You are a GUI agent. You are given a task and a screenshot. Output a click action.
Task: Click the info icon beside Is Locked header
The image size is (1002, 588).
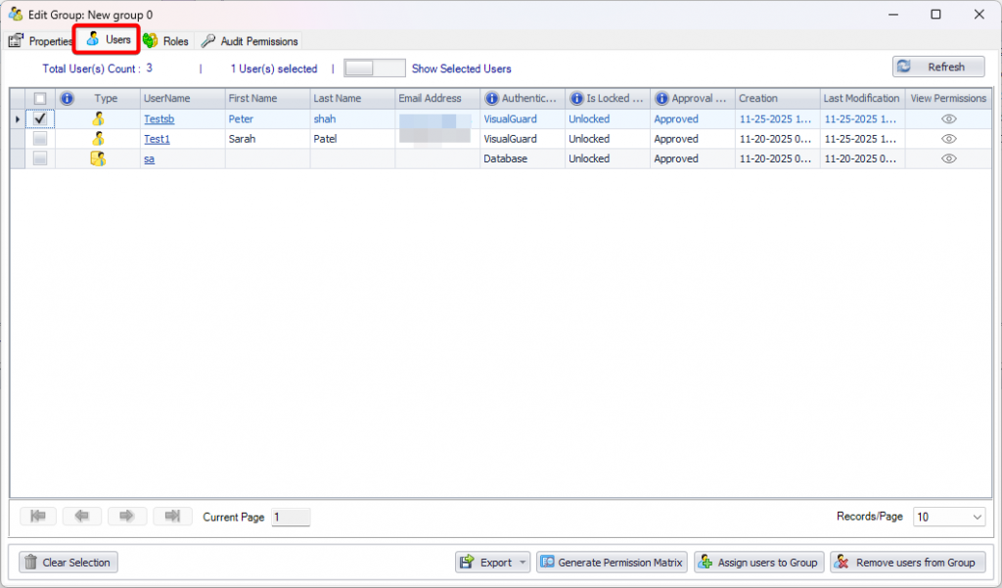(x=576, y=99)
